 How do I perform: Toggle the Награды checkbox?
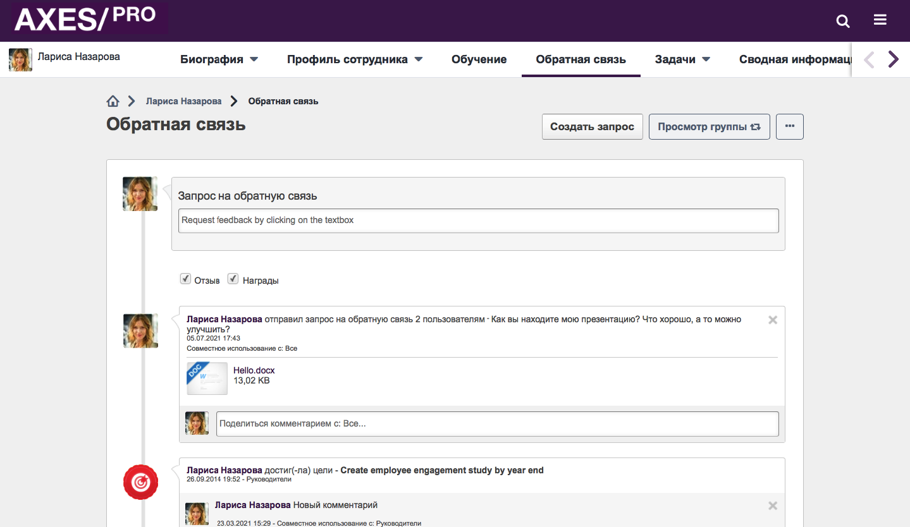point(233,279)
